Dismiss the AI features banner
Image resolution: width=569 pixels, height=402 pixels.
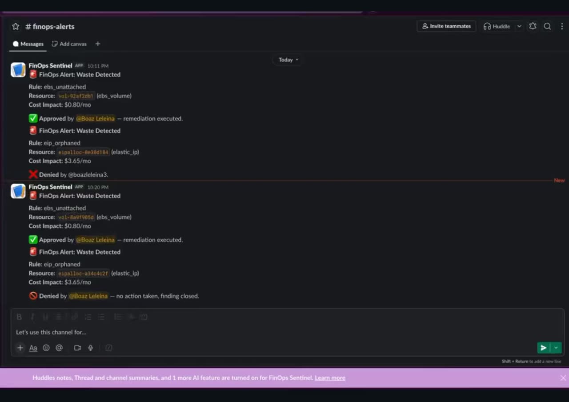(x=563, y=378)
